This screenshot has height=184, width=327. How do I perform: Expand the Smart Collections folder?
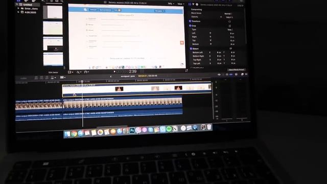click(x=18, y=9)
